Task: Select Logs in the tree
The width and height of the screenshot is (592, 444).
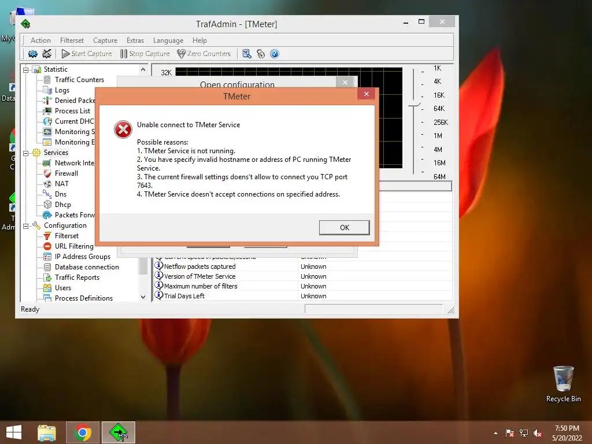Action: (x=62, y=90)
